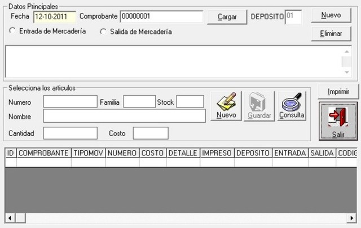Click the top-right Nuevo button
Viewport: 361px width, 228px height.
point(331,15)
